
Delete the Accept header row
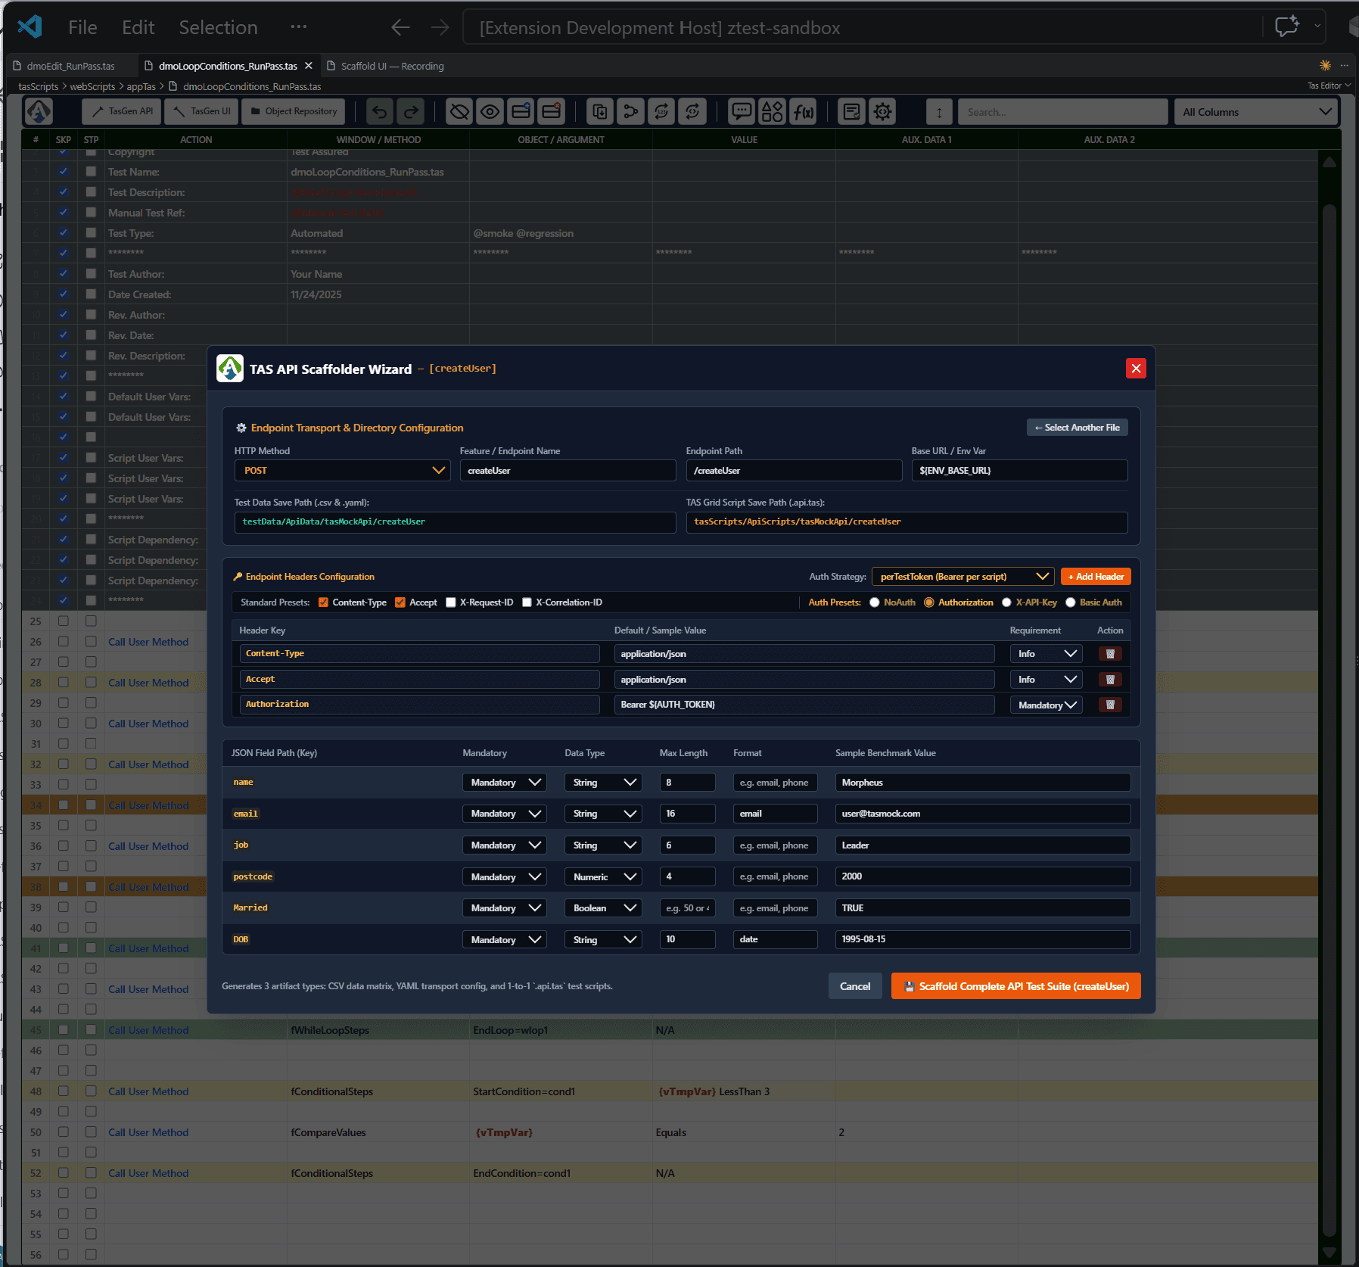[x=1110, y=680]
